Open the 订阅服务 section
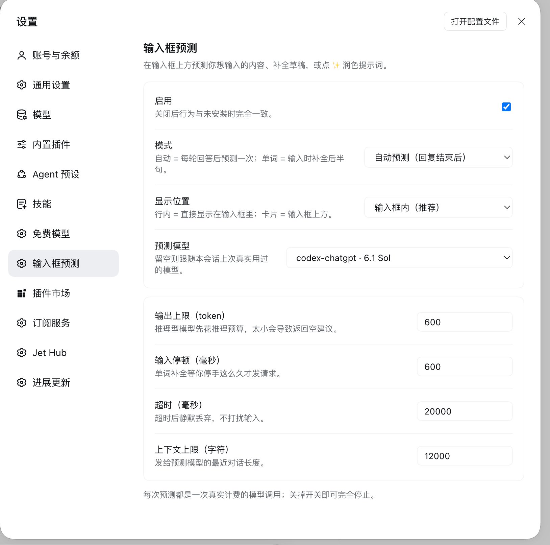The width and height of the screenshot is (550, 545). click(64, 323)
